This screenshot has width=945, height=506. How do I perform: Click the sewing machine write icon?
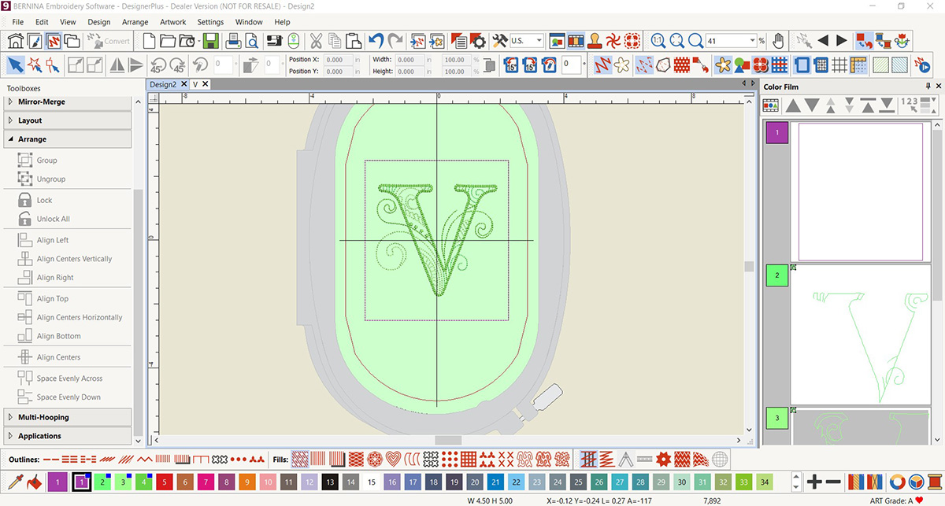(x=274, y=40)
